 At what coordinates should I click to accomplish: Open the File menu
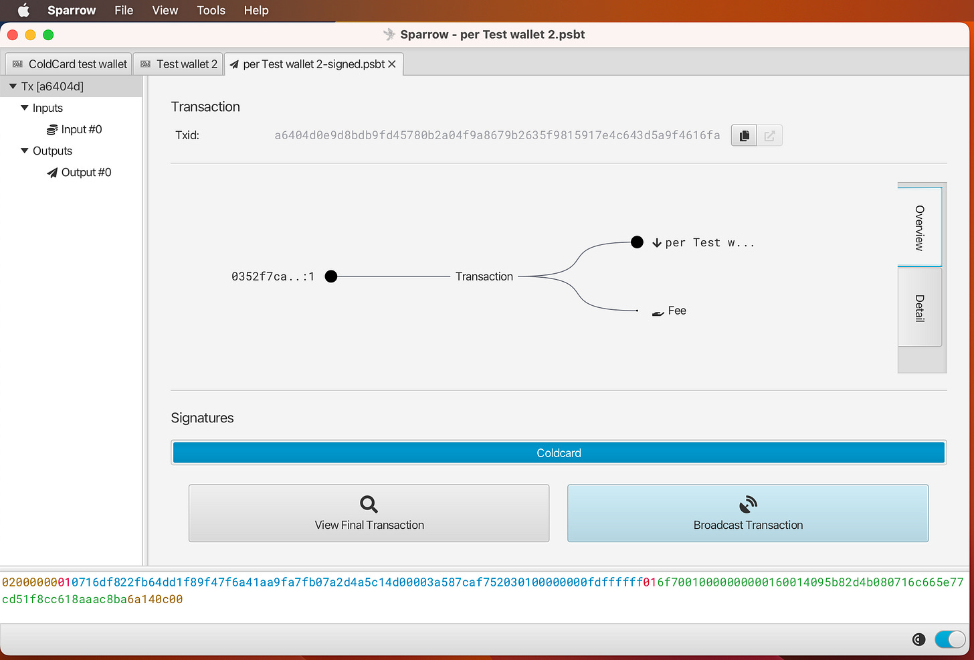click(x=124, y=10)
